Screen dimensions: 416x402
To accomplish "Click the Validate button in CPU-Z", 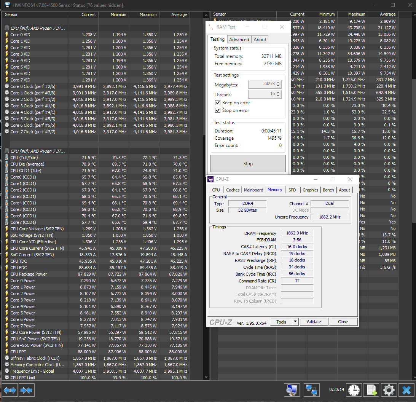I will [x=314, y=322].
